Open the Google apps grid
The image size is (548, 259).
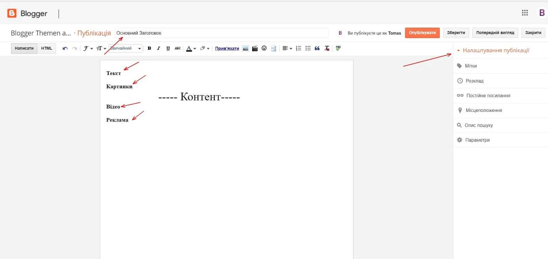525,13
